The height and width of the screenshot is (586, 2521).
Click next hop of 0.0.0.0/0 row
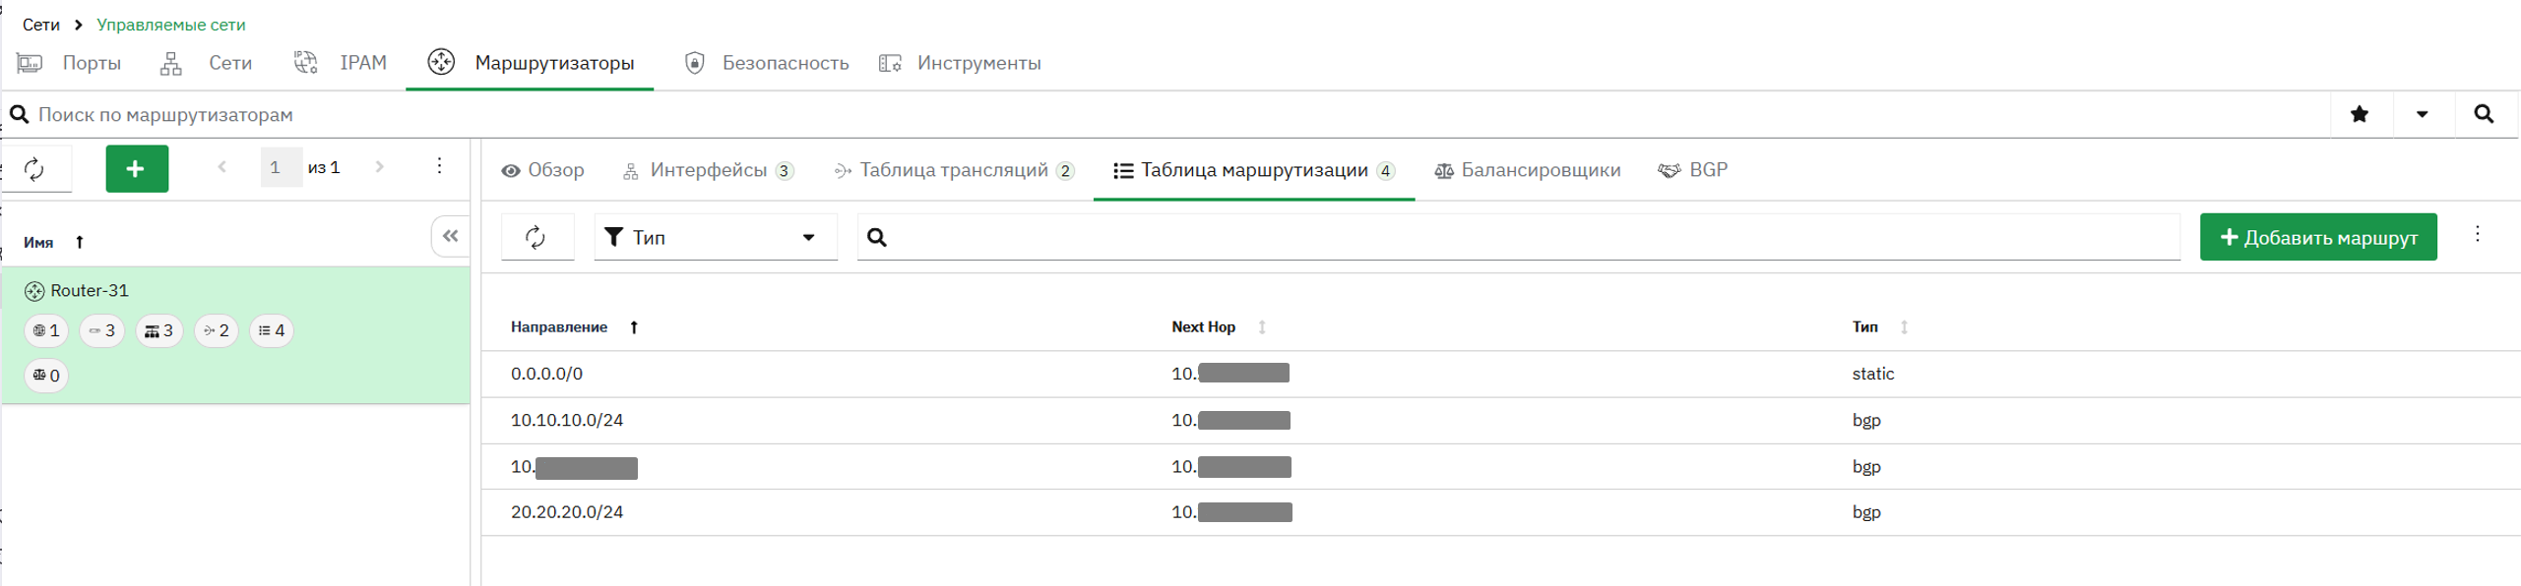pyautogui.click(x=1230, y=374)
